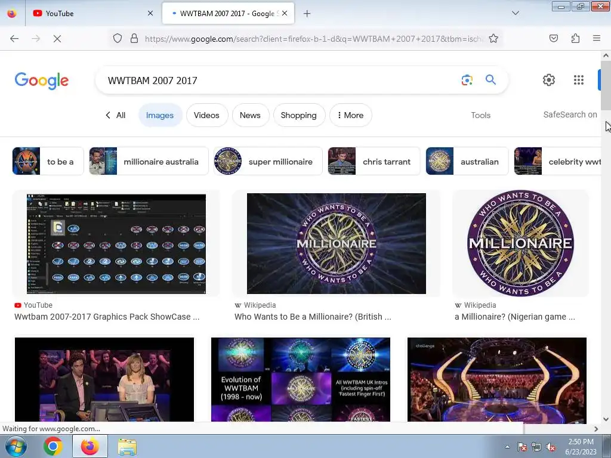The height and width of the screenshot is (458, 611).
Task: Click the horizontal scroll right arrow
Action: click(596, 429)
